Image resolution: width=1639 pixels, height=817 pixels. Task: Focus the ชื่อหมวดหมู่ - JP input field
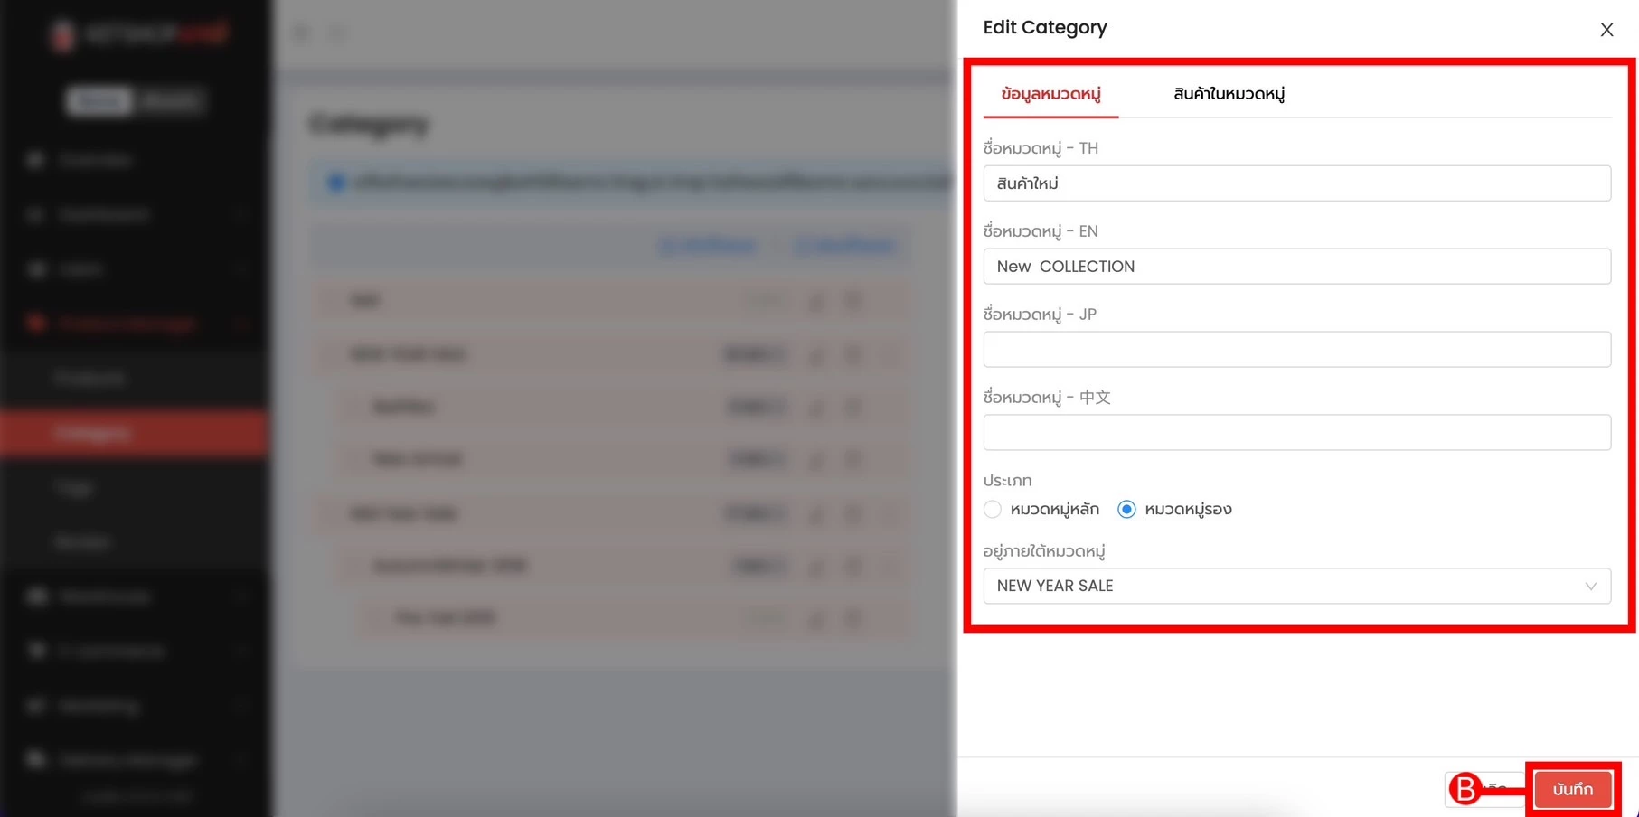coord(1296,350)
